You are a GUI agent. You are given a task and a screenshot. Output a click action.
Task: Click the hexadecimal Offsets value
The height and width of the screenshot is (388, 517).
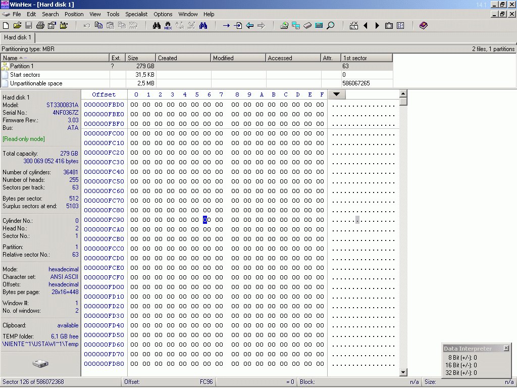click(x=63, y=284)
